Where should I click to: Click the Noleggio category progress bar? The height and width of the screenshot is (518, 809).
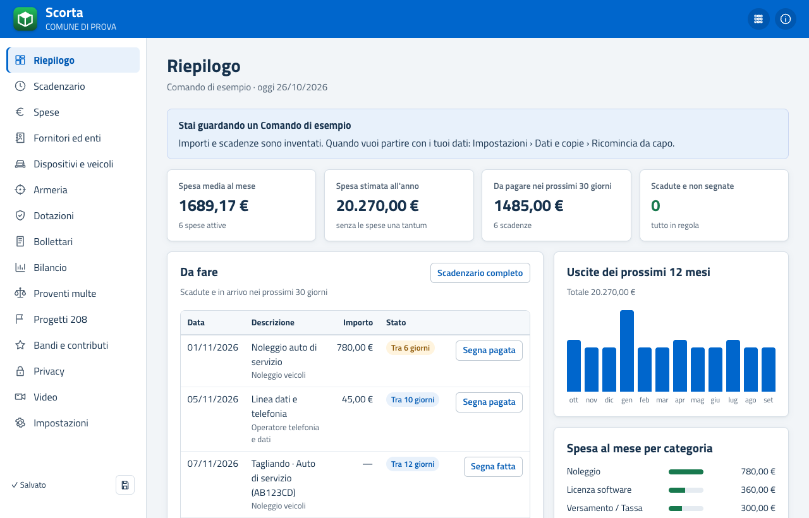click(686, 471)
